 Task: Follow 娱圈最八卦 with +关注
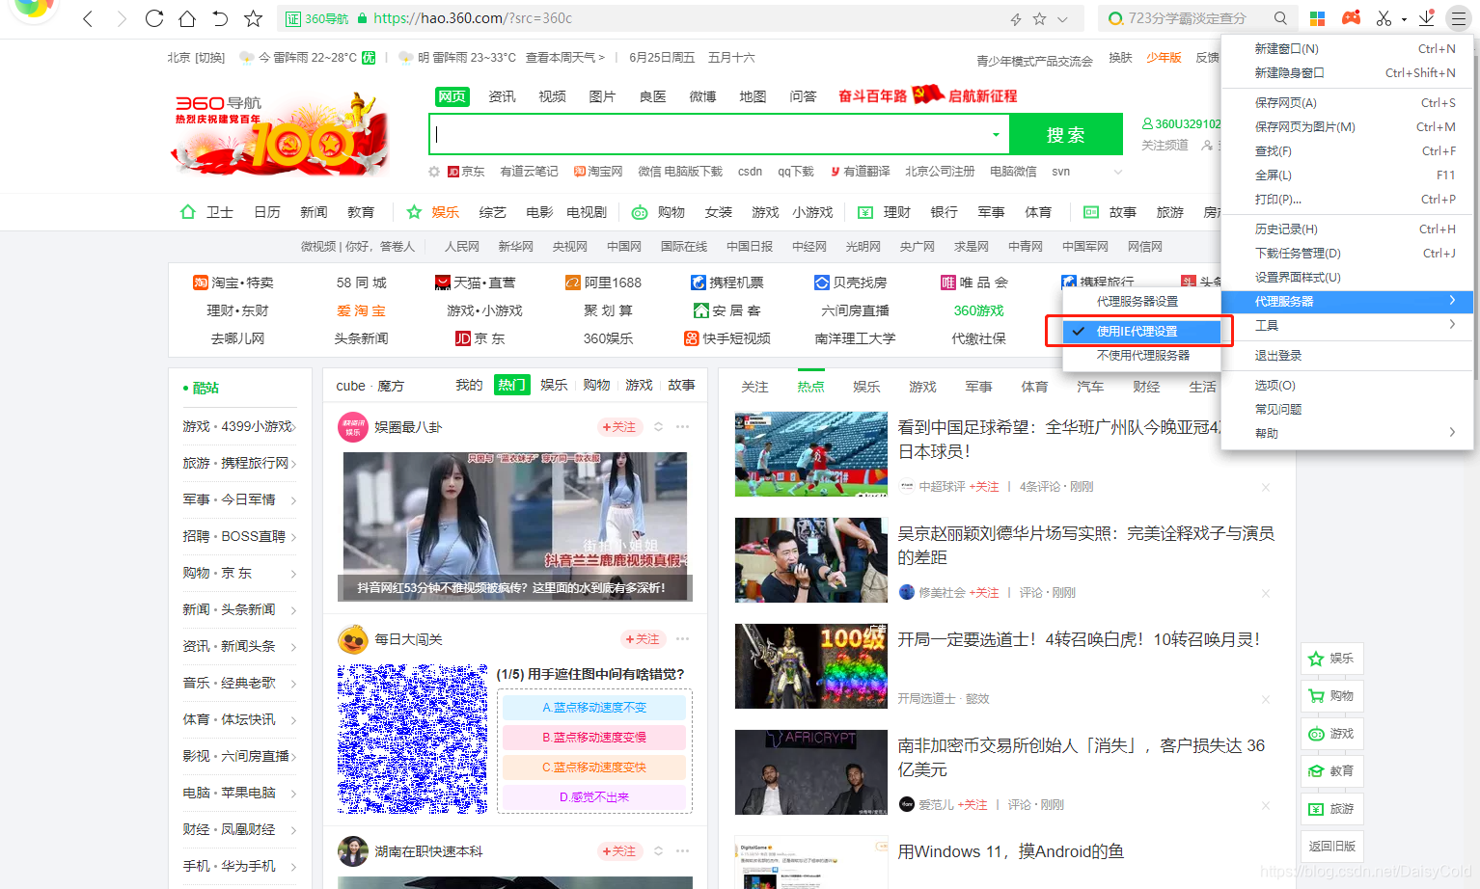pos(619,427)
